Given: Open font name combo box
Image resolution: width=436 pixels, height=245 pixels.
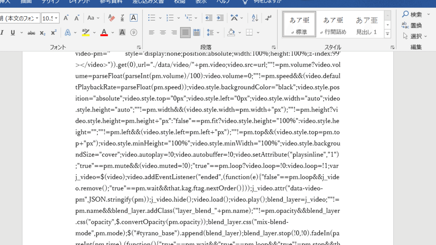Looking at the screenshot, I should (19, 18).
